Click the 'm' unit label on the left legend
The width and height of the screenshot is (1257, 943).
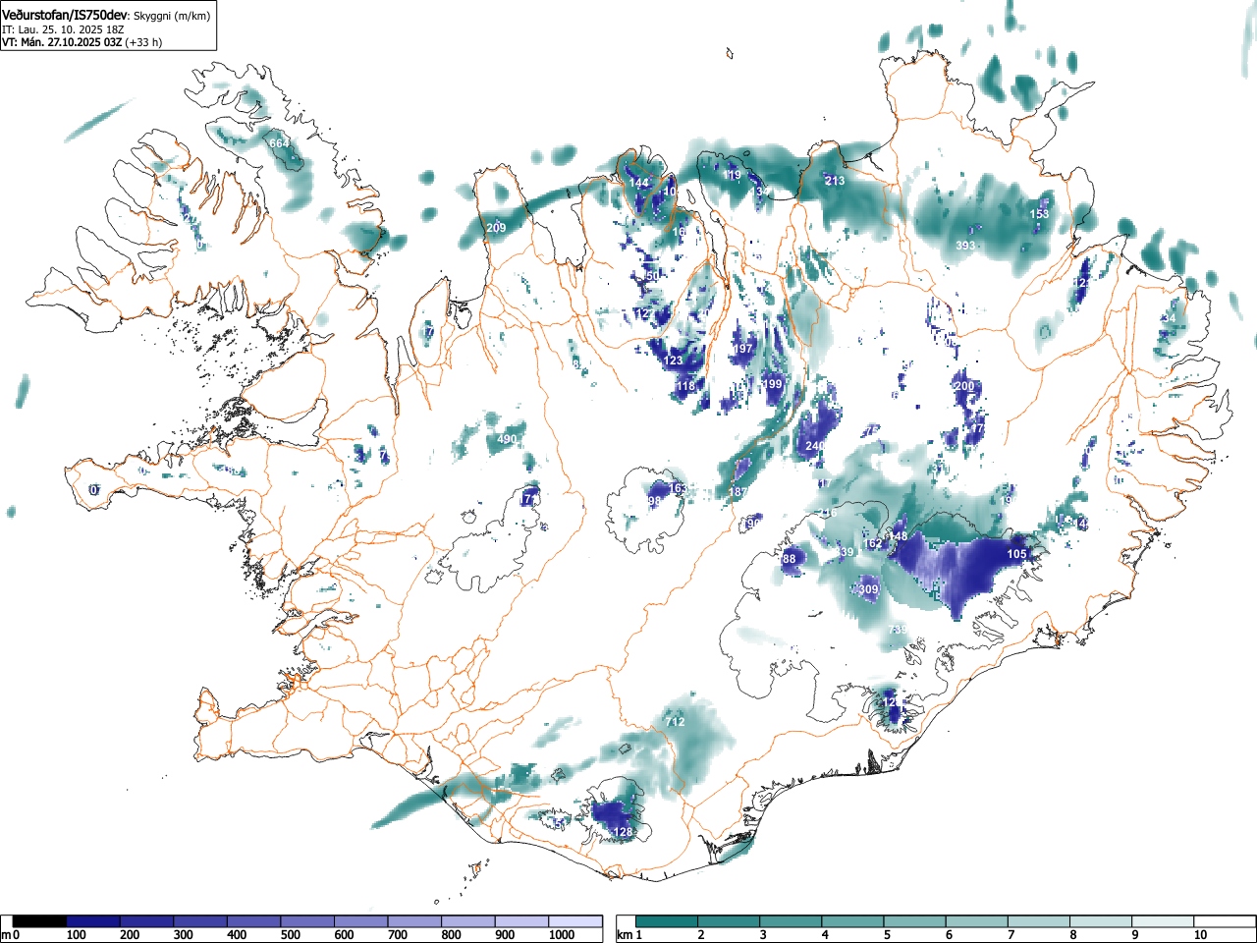pos(6,935)
